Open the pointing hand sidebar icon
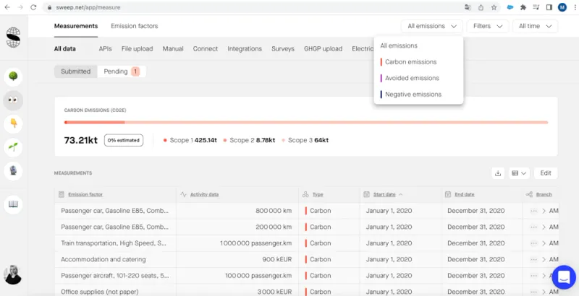Image resolution: width=579 pixels, height=296 pixels. 13,123
